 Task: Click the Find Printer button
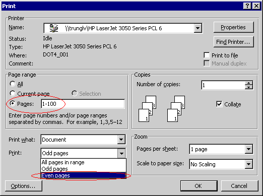pyautogui.click(x=233, y=42)
